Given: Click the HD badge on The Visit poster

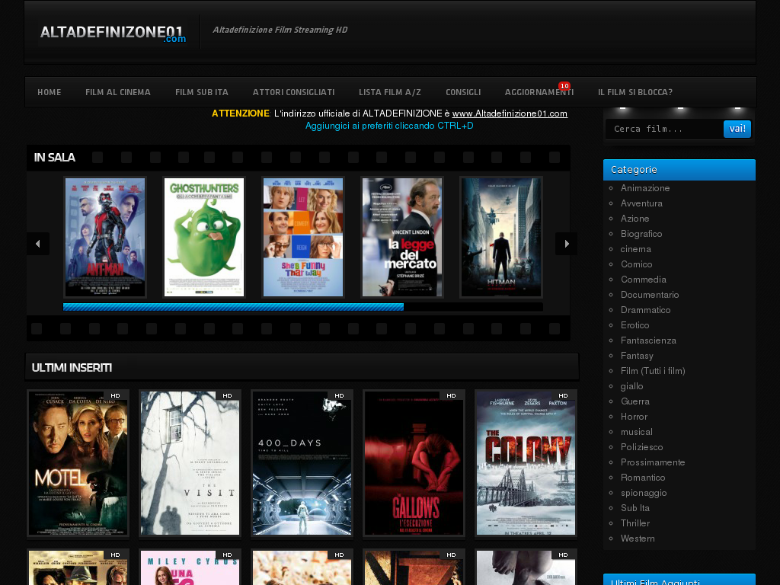Looking at the screenshot, I should tap(228, 395).
